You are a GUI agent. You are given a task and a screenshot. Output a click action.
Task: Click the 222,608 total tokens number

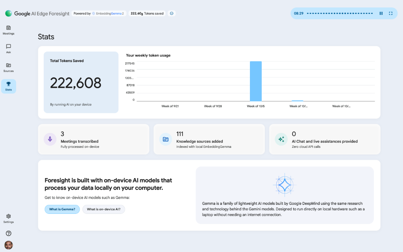[x=76, y=83]
